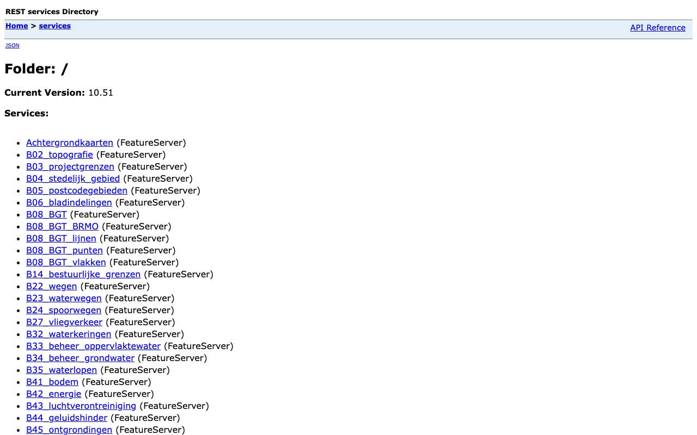View the JSON format link
The width and height of the screenshot is (697, 435).
click(x=12, y=46)
